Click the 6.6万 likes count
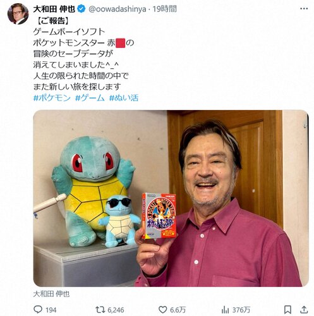This screenshot has width=314, height=316. coord(178,310)
